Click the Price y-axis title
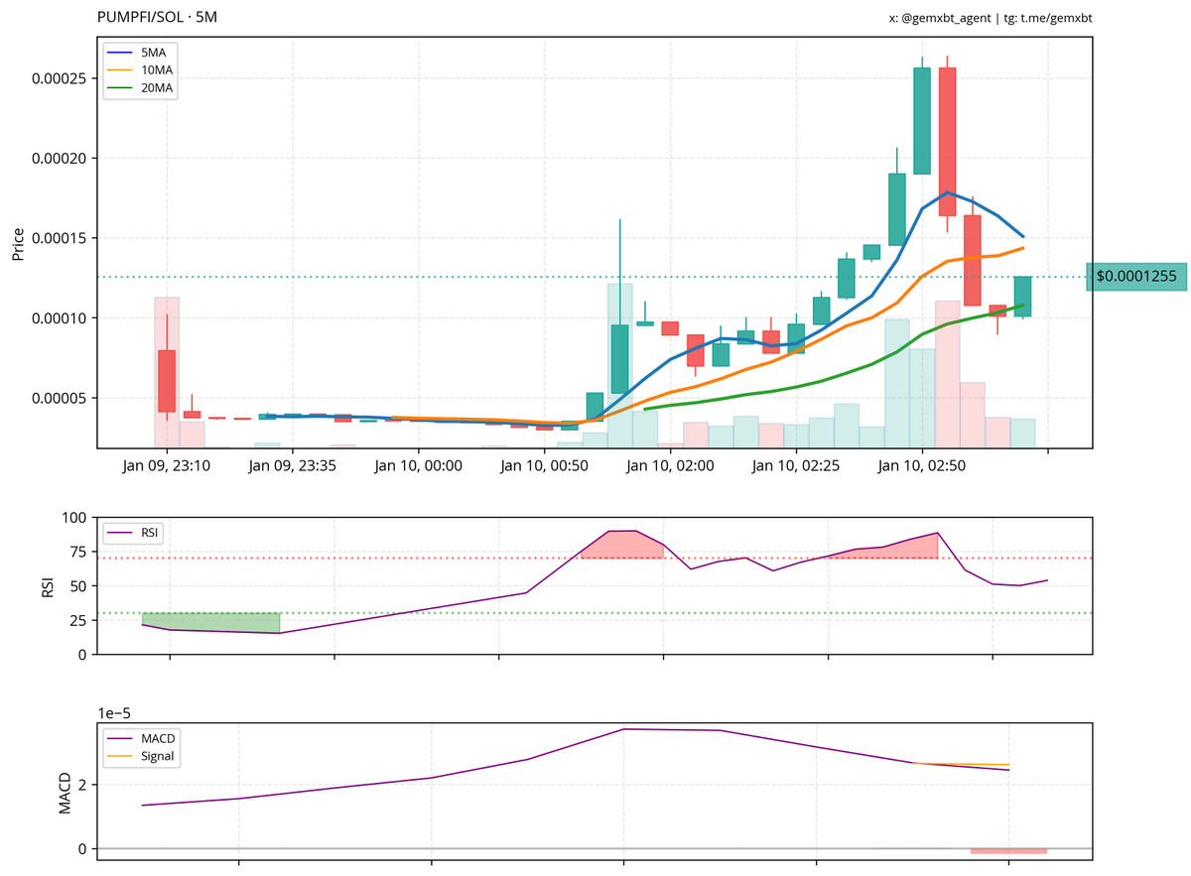The width and height of the screenshot is (1191, 876). (x=18, y=243)
